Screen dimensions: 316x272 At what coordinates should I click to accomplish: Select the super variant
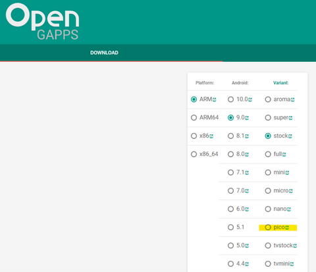tap(268, 118)
